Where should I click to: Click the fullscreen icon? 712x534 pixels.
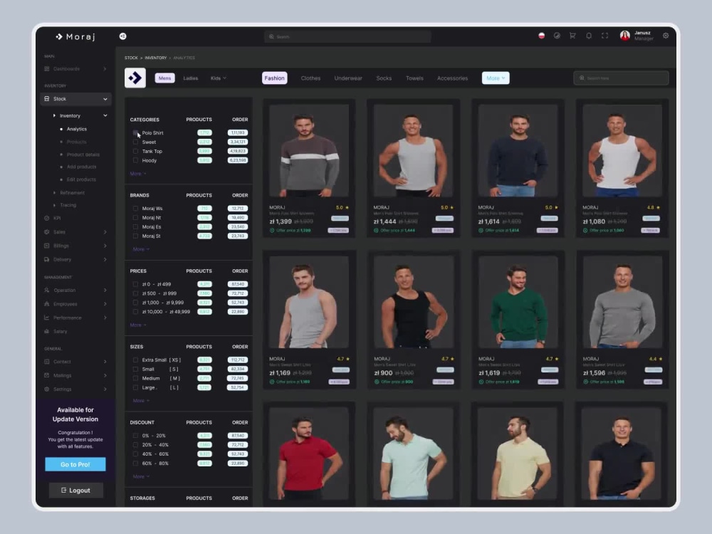coord(604,36)
